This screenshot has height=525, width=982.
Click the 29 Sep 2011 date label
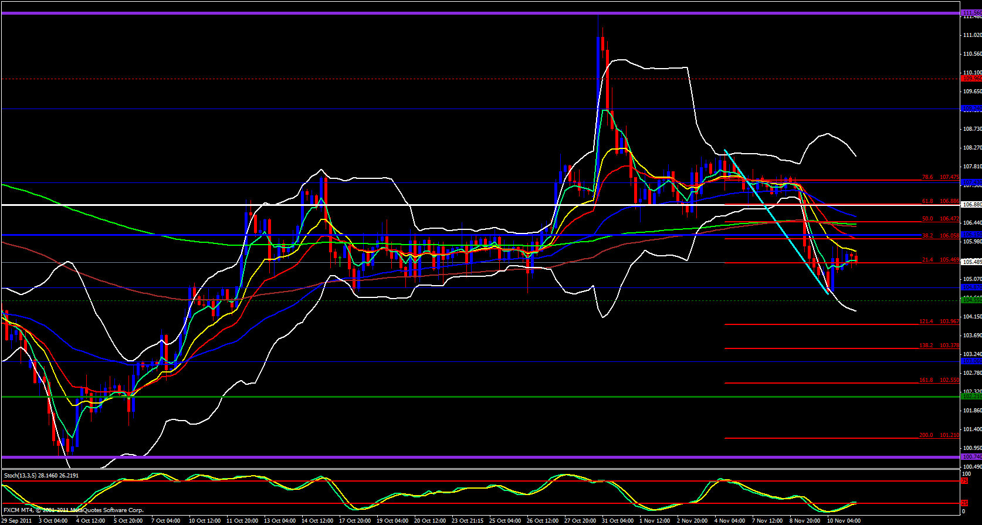pyautogui.click(x=16, y=521)
